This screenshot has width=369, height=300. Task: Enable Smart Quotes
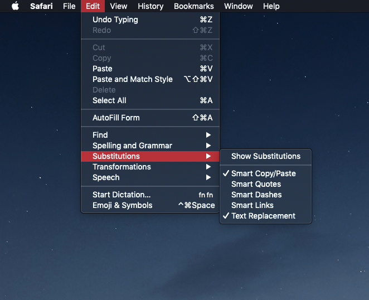266,184
